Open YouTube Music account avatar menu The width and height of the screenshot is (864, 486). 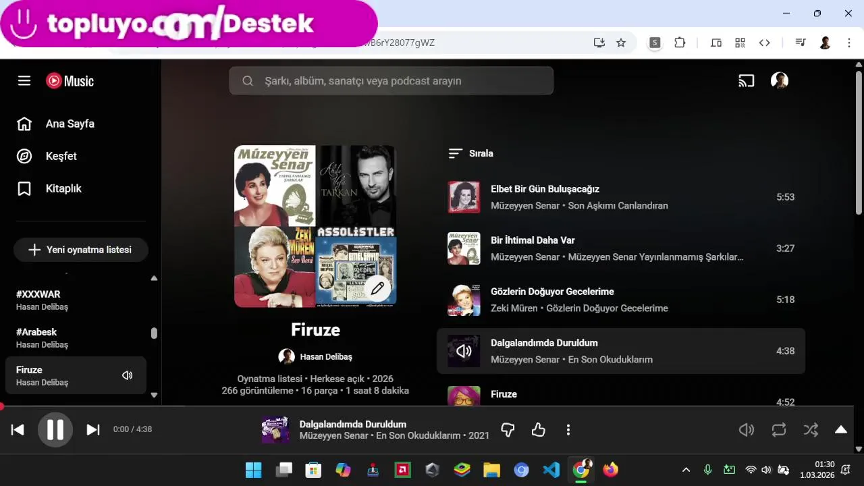coord(780,81)
